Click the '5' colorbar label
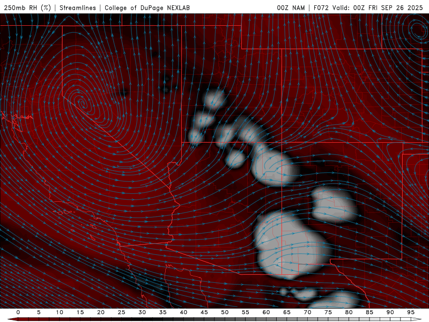Viewport: 429px width, 322px height. [39, 312]
